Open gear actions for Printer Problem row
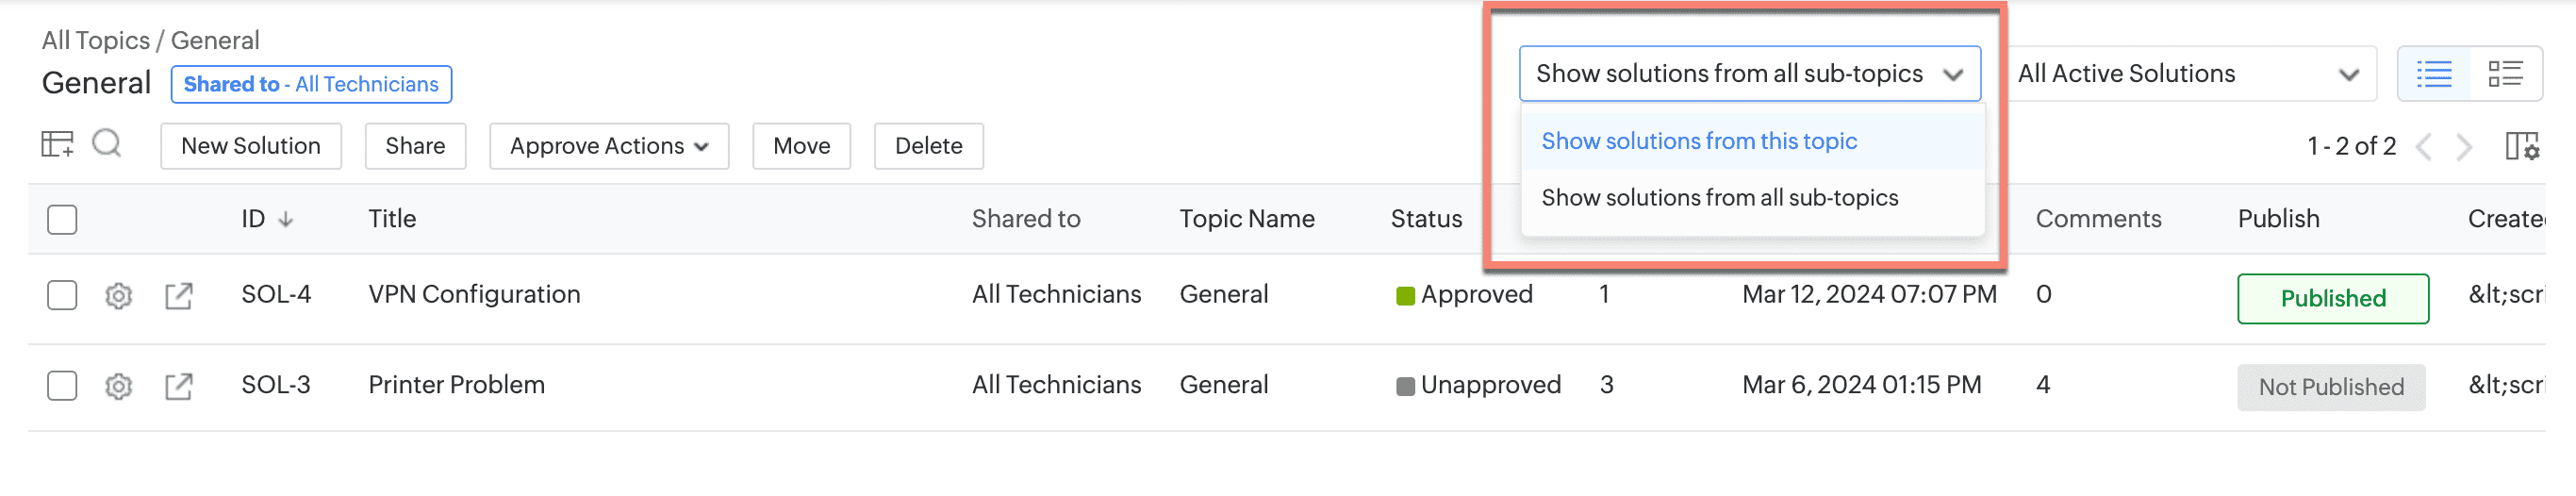 (119, 386)
